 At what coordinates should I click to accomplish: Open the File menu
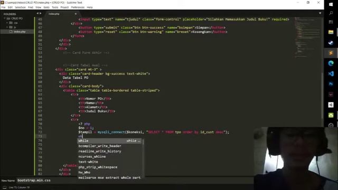point(3,7)
